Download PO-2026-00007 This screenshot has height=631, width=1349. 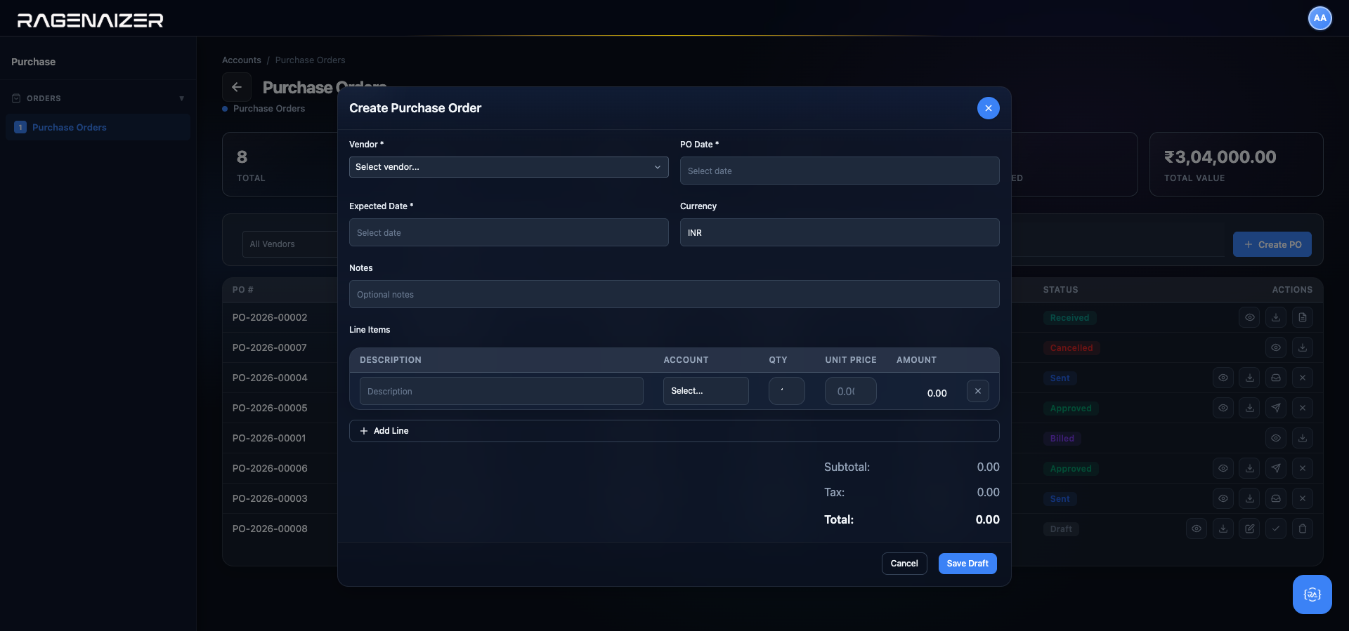click(1303, 347)
